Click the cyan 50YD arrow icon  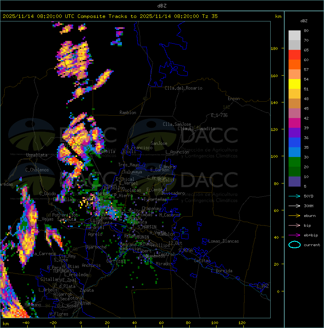pos(294,196)
